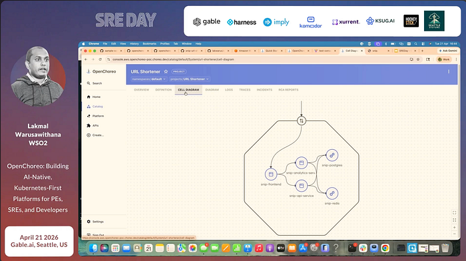Expand the namespaces/default dropdown

click(x=148, y=79)
